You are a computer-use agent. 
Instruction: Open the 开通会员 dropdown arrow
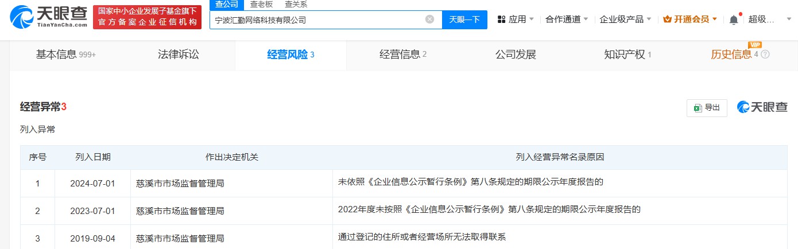pos(714,19)
